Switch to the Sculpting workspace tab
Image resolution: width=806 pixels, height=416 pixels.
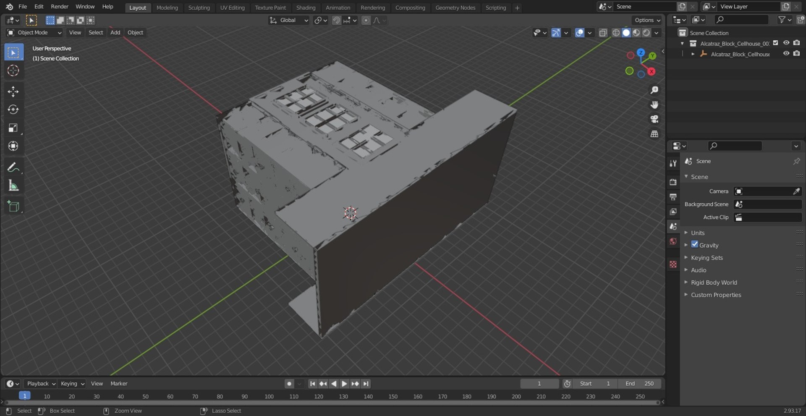coord(199,8)
